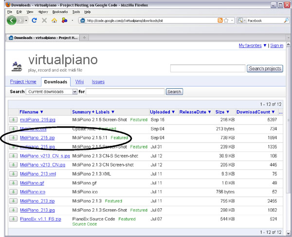The height and width of the screenshot is (237, 292).
Task: Open the Tools menu
Action: pyautogui.click(x=76, y=12)
